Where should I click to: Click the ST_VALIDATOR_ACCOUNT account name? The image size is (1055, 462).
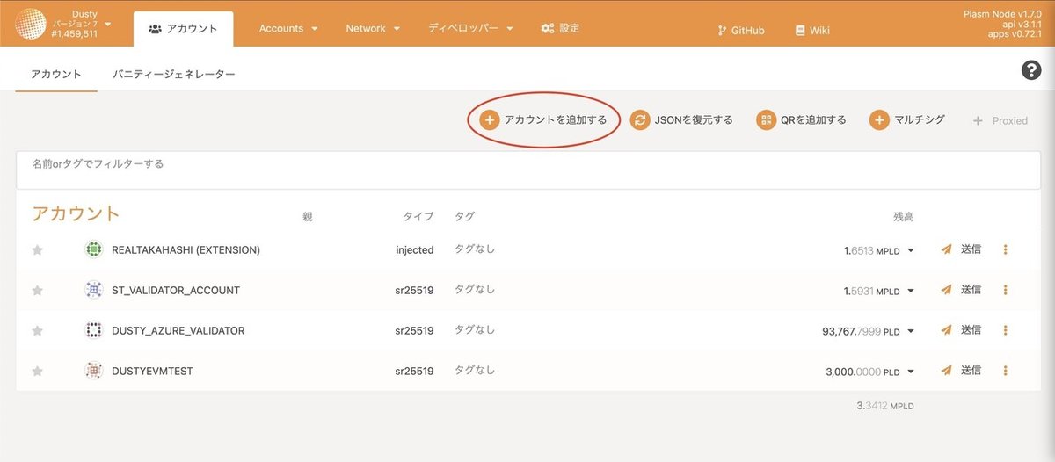coord(176,291)
